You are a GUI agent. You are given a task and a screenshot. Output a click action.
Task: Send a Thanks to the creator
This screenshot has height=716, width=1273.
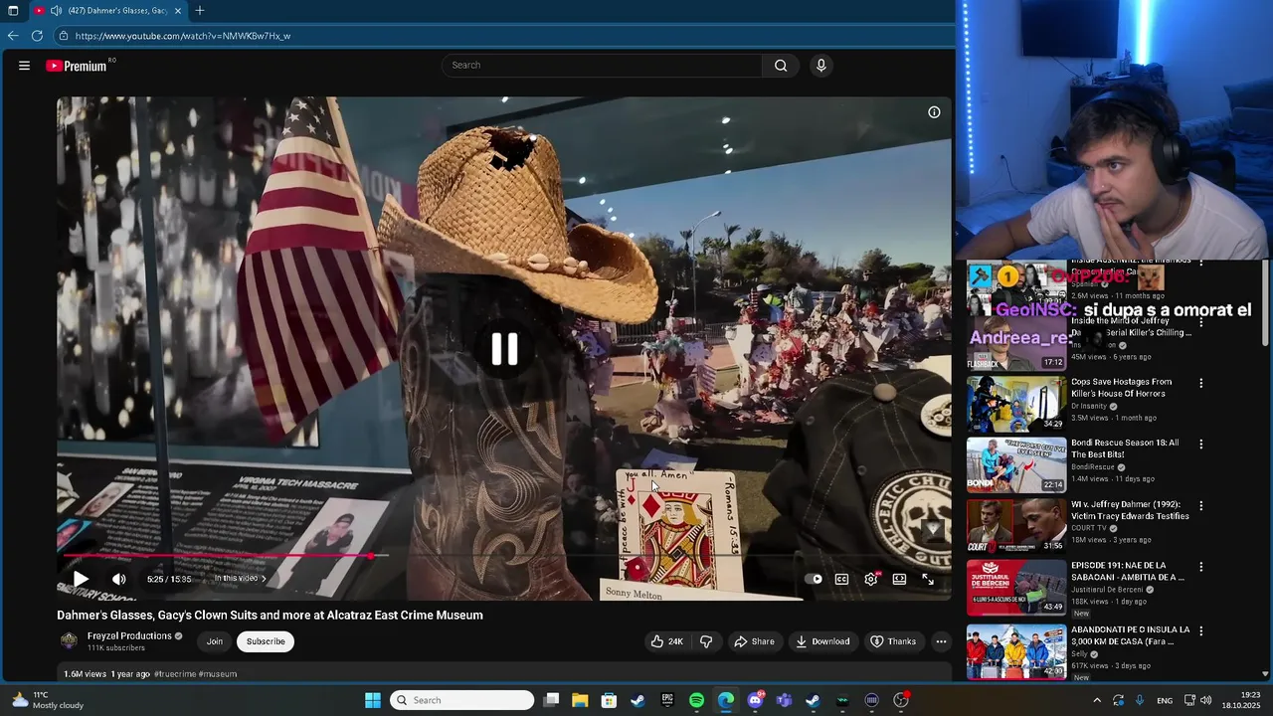pos(893,641)
